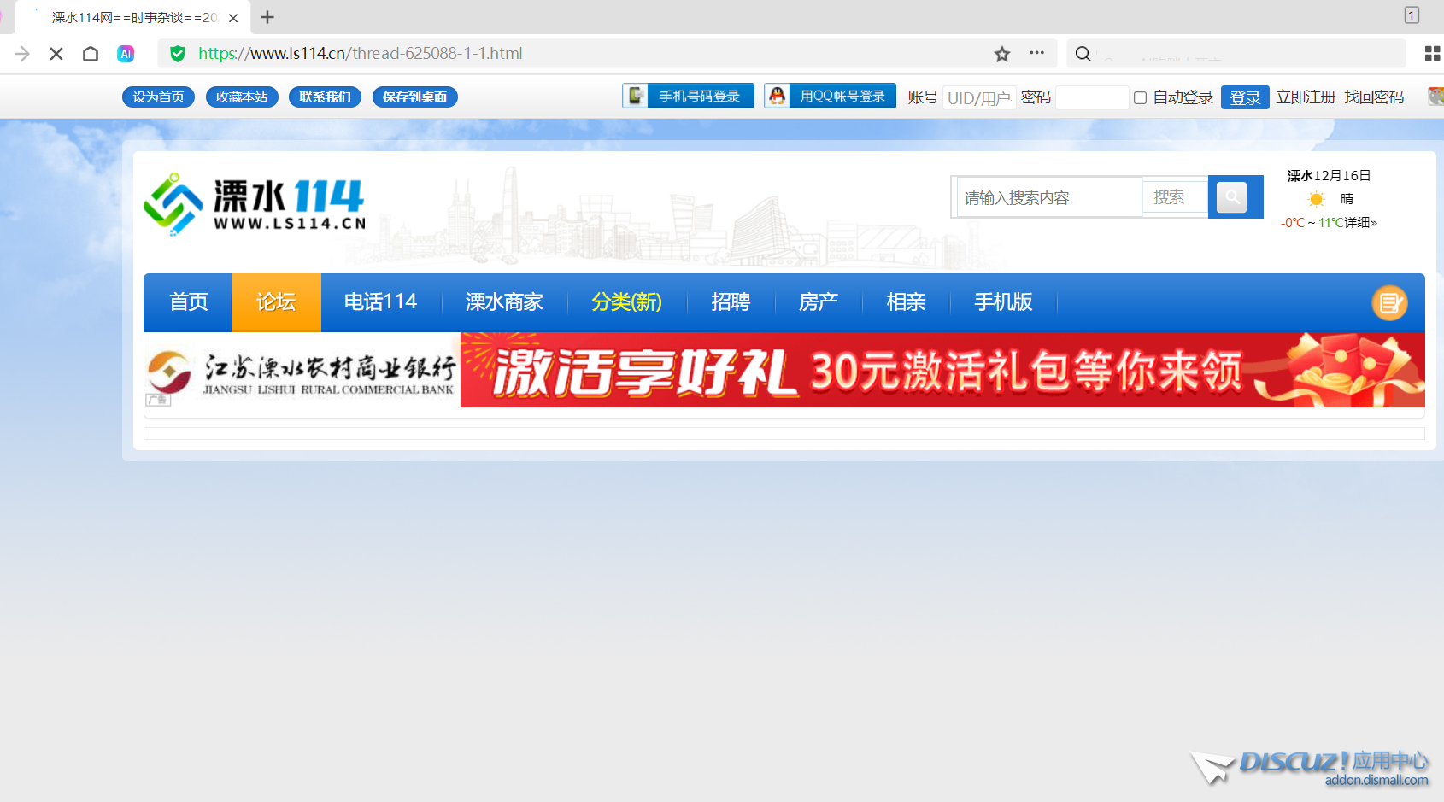Open a new browser tab
The width and height of the screenshot is (1444, 802).
[267, 17]
